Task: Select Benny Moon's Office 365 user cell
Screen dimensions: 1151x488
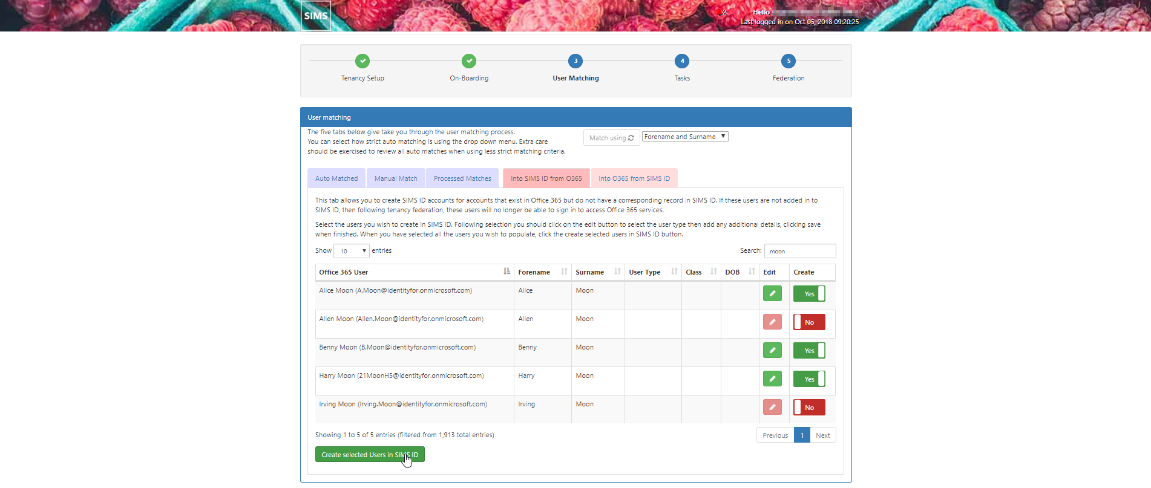Action: coord(415,353)
